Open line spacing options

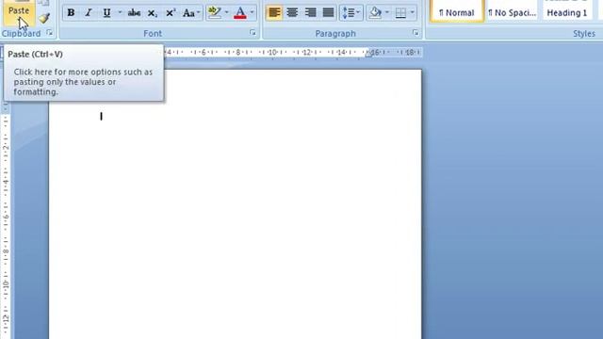(351, 12)
